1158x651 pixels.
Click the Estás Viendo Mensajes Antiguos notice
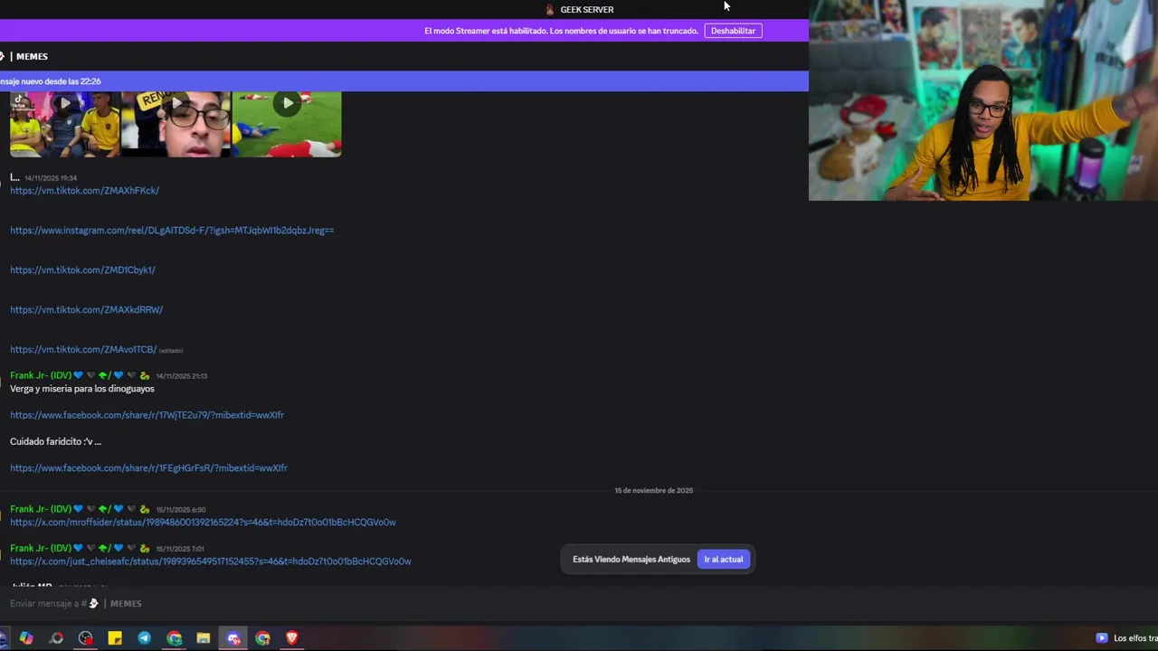click(631, 560)
